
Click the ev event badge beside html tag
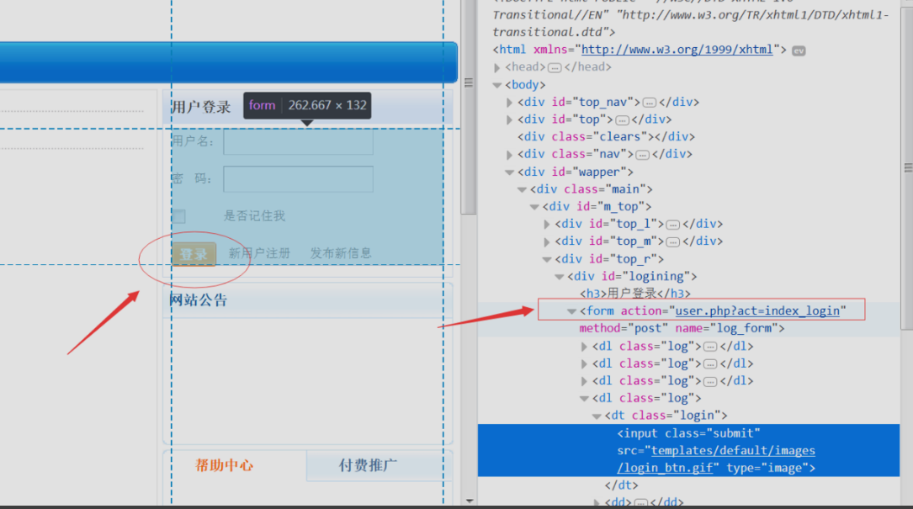coord(799,50)
